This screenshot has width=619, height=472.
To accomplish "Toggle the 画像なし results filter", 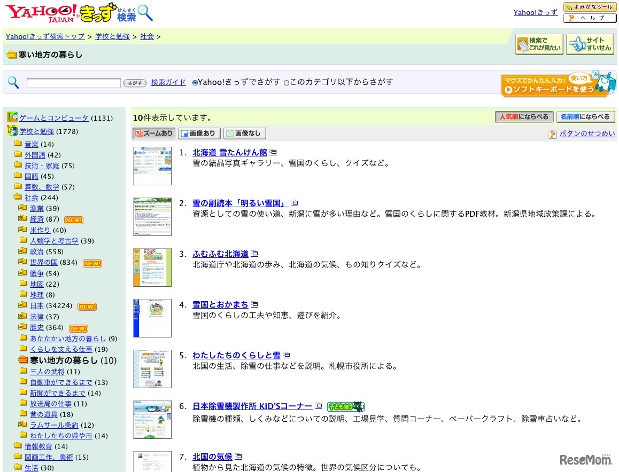I will (244, 133).
